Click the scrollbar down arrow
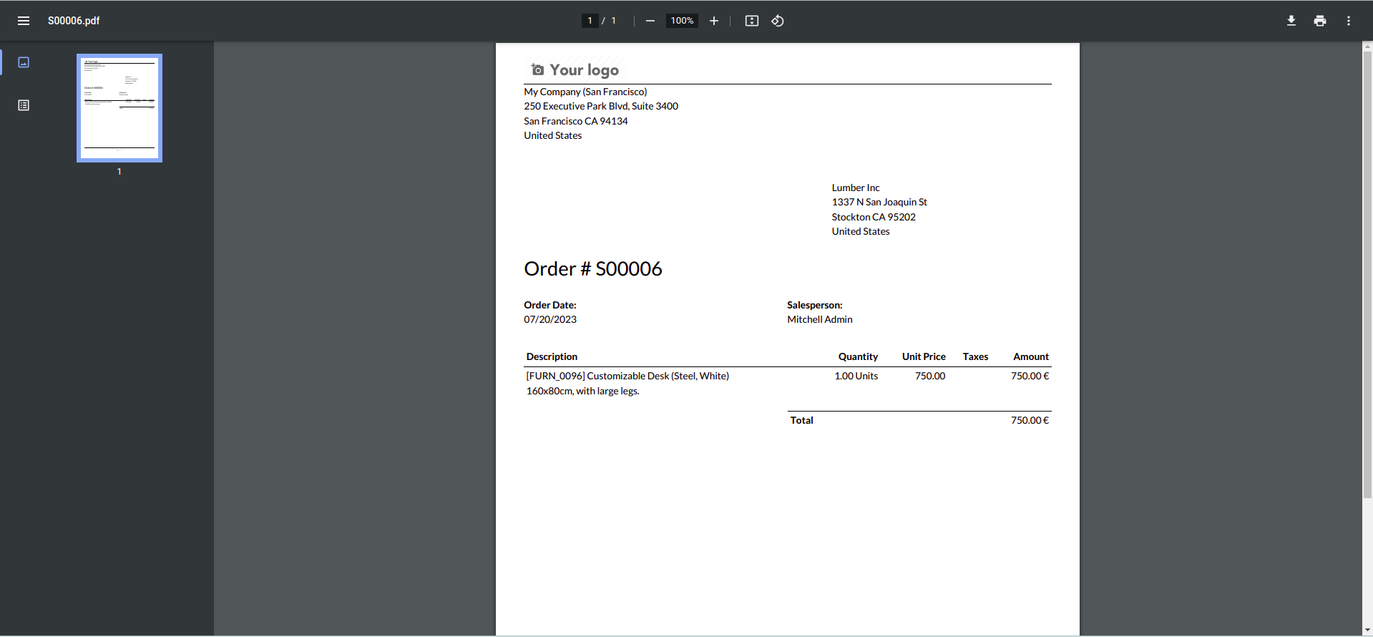 [1367, 631]
